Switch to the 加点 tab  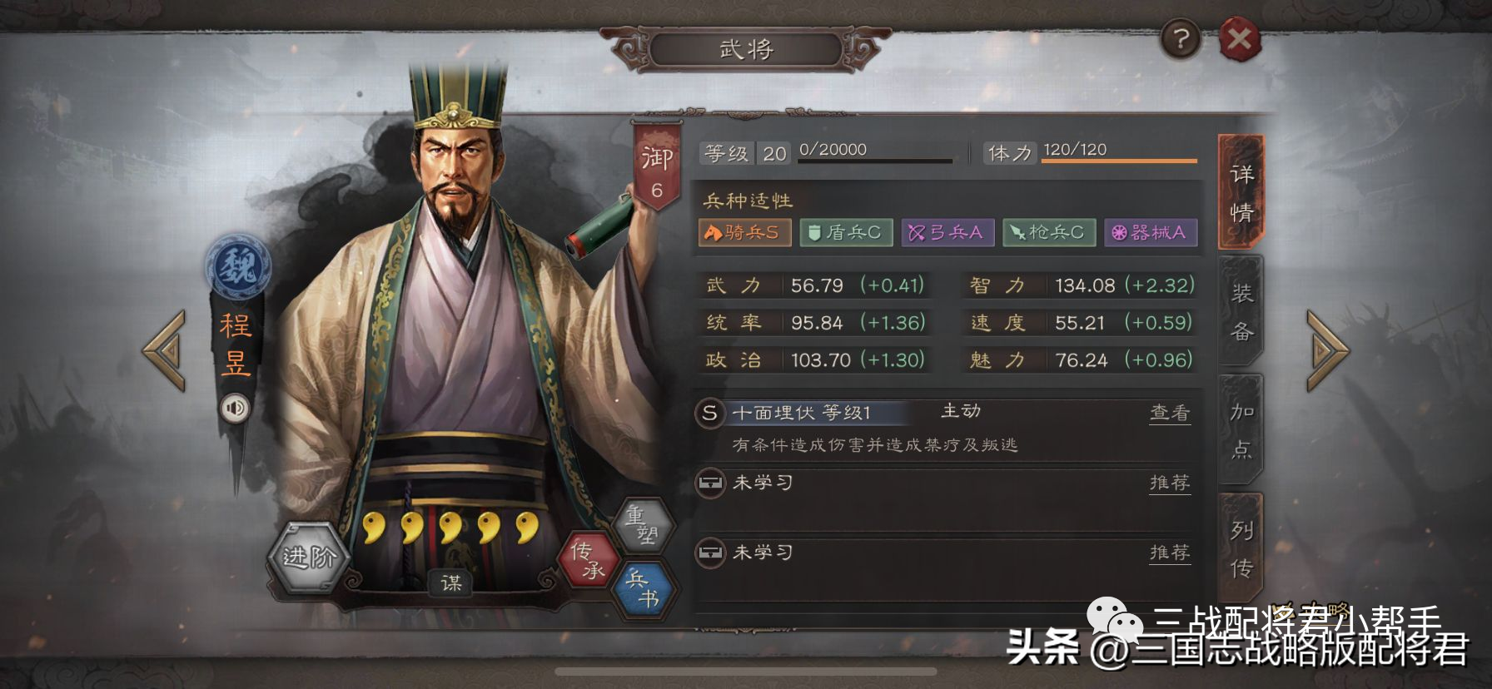click(x=1241, y=430)
